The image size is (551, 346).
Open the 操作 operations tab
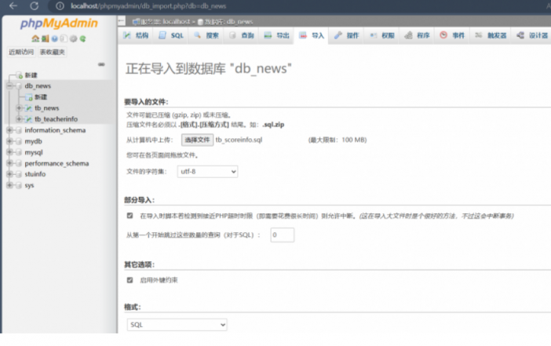[347, 35]
